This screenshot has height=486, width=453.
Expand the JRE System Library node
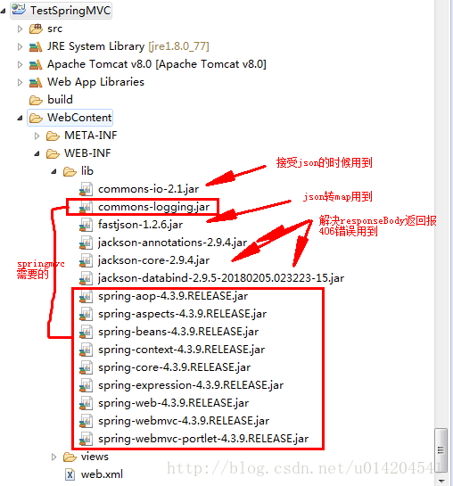tap(20, 46)
